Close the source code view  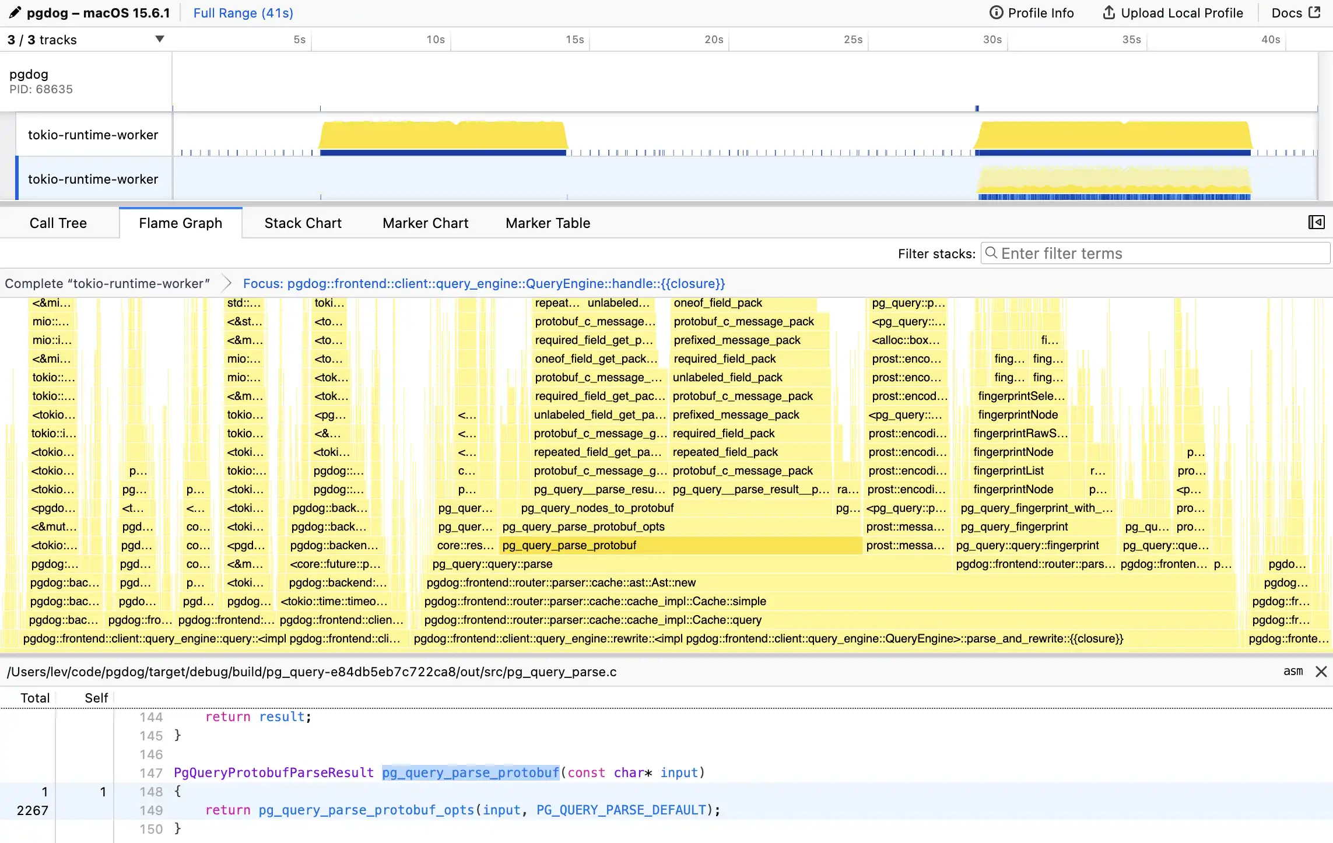coord(1321,672)
